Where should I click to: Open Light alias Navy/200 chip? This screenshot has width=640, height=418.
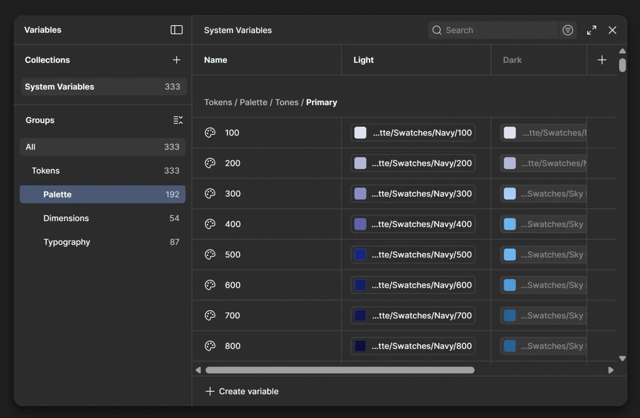(x=413, y=163)
